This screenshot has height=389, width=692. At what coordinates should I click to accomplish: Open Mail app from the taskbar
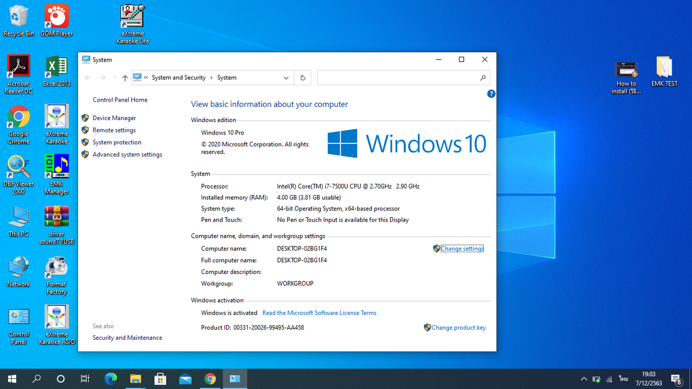tap(185, 379)
